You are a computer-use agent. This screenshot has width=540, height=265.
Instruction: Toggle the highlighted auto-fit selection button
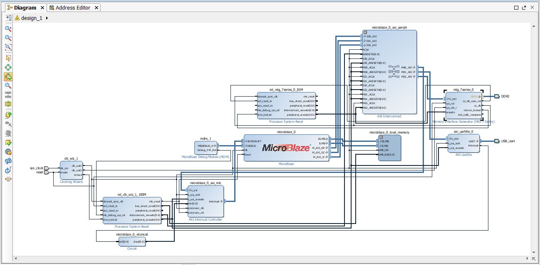(8, 77)
